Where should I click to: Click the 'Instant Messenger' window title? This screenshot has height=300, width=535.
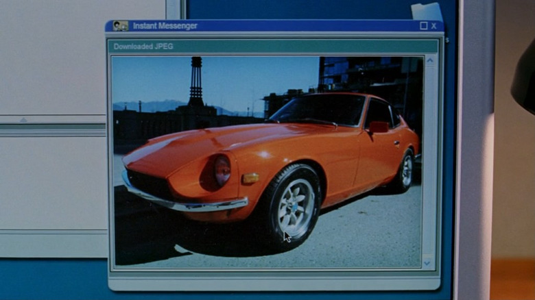165,26
